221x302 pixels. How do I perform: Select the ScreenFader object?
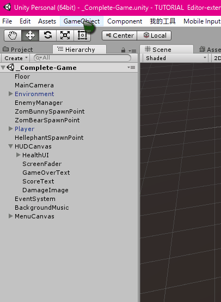click(x=42, y=164)
